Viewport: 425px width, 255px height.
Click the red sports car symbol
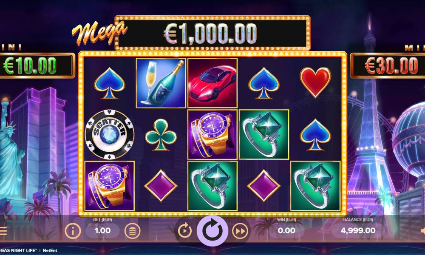pos(212,83)
